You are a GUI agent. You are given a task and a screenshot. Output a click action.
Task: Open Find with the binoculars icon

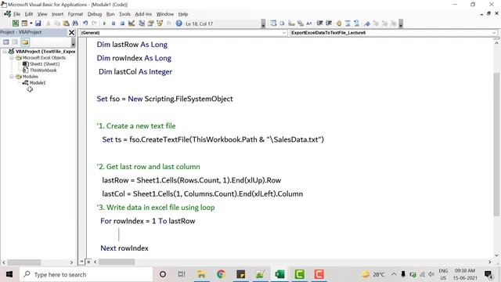(x=75, y=23)
